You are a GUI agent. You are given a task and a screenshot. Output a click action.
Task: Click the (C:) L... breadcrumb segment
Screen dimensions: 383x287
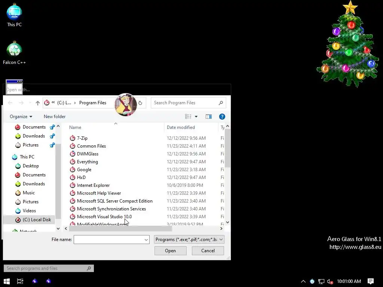coord(64,103)
